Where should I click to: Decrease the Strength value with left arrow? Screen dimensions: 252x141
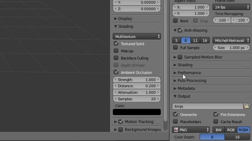point(115,80)
